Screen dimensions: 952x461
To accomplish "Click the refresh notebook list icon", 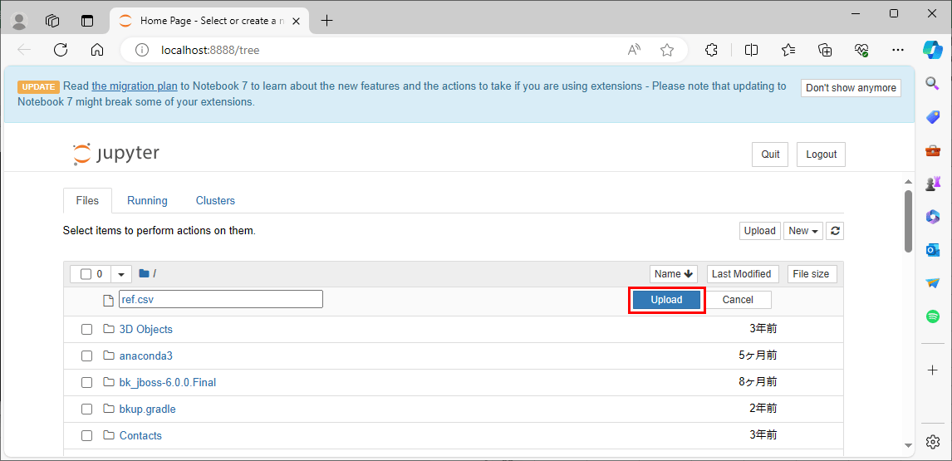I will [836, 231].
